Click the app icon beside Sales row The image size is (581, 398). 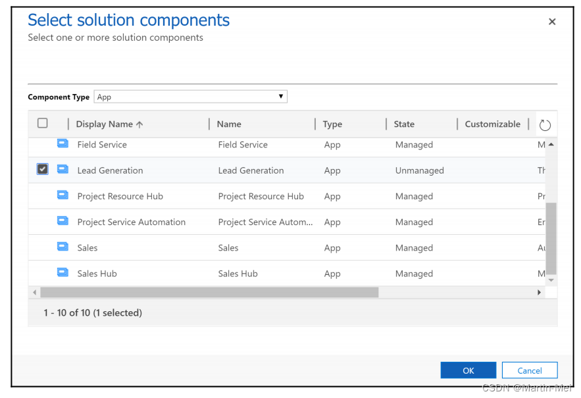(63, 247)
